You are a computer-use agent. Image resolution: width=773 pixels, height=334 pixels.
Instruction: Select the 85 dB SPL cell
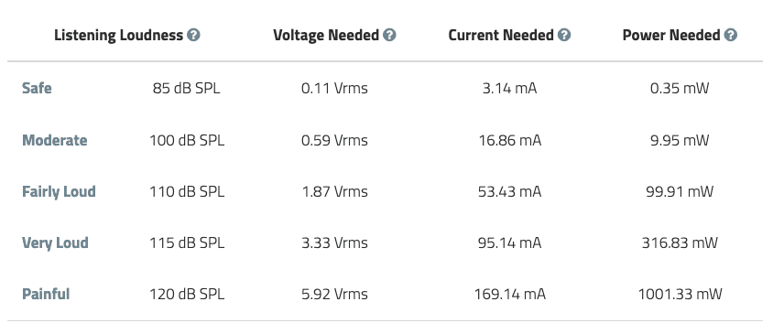[186, 88]
